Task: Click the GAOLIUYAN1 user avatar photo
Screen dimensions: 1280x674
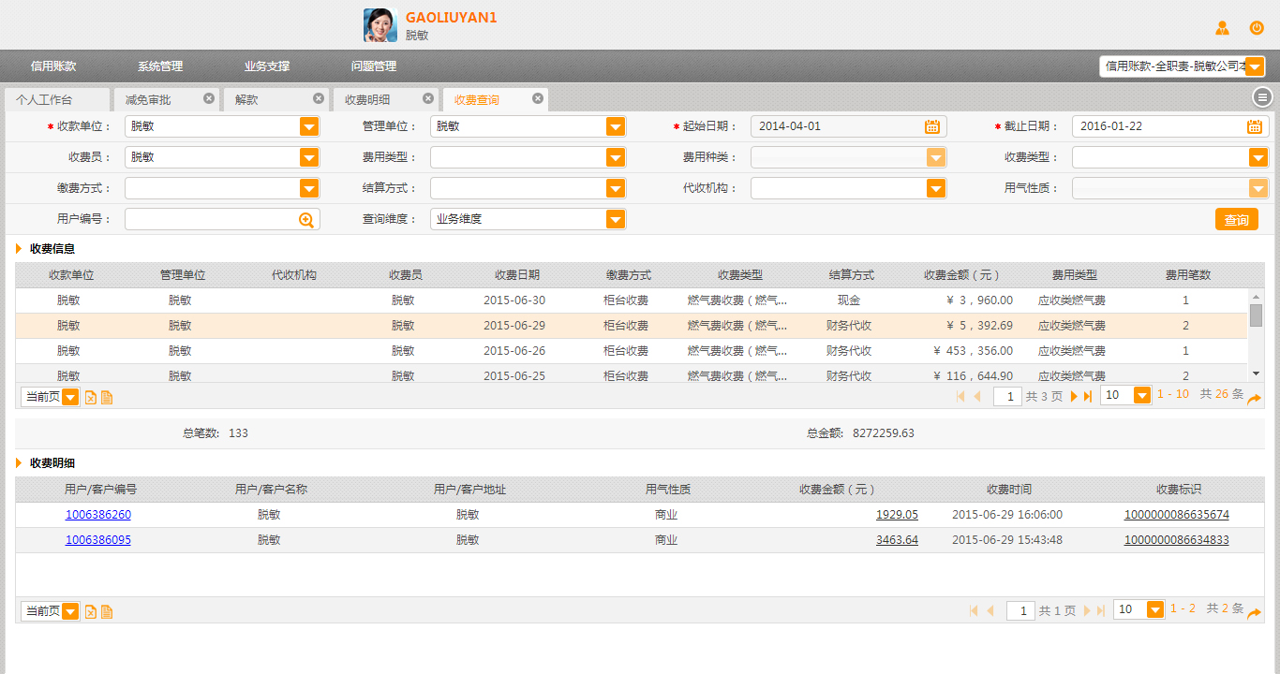Action: tap(380, 25)
